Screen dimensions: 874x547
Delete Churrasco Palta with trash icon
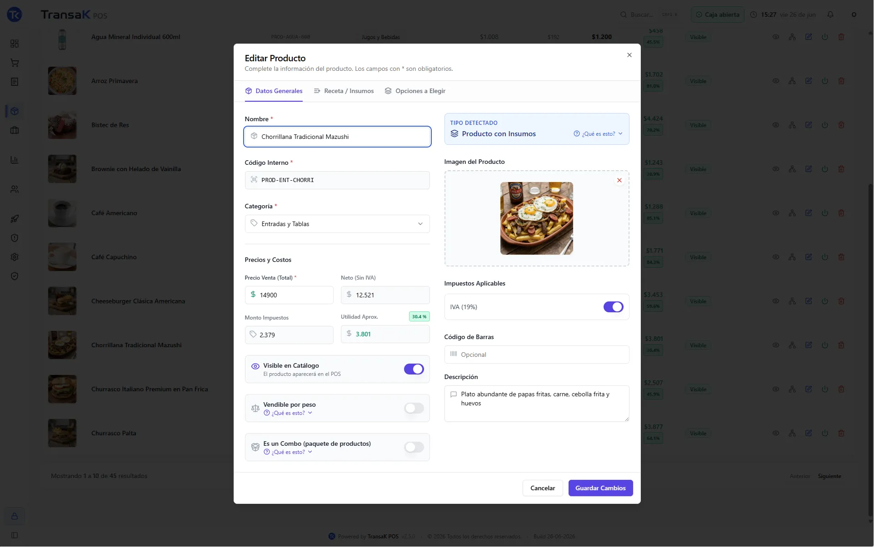point(841,433)
